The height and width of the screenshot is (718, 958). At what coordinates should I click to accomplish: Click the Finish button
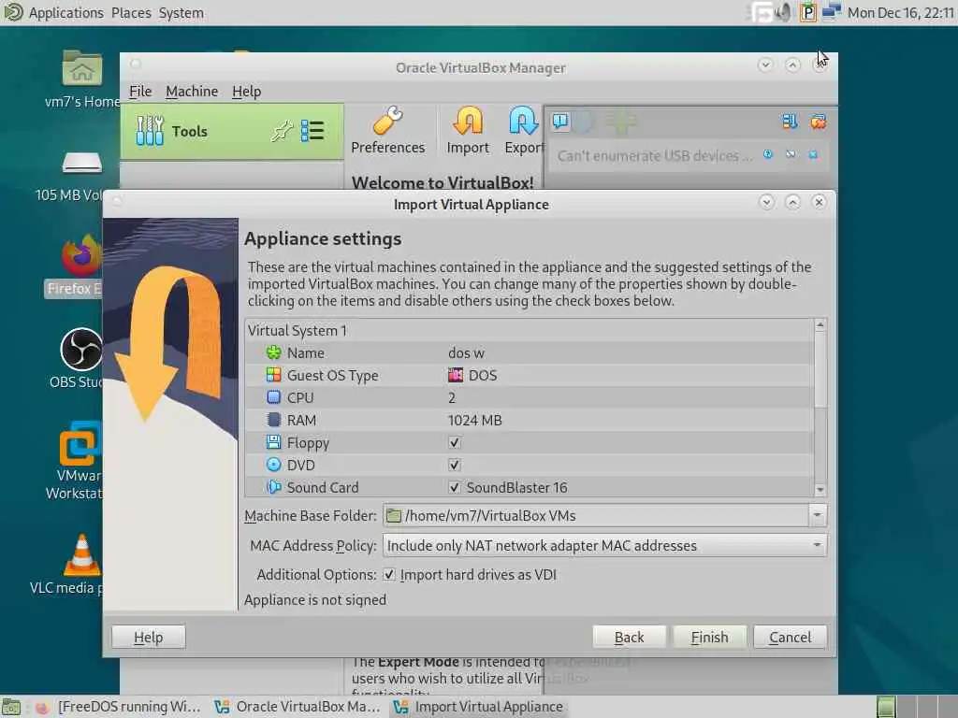click(x=709, y=637)
